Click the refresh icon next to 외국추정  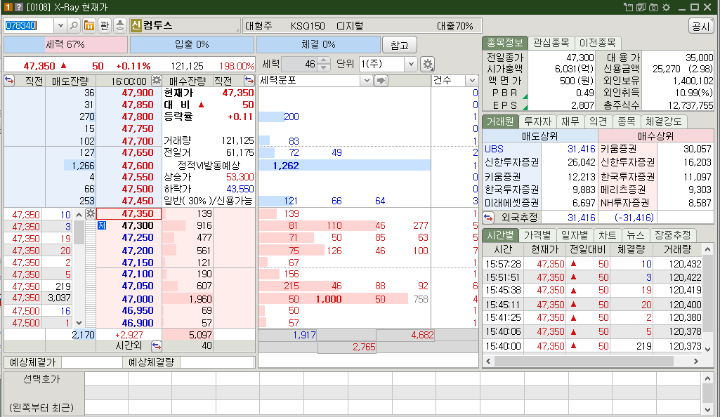490,218
